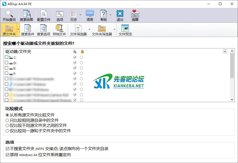Select 只比较相同源目录中的文件 radio option

coord(7,120)
